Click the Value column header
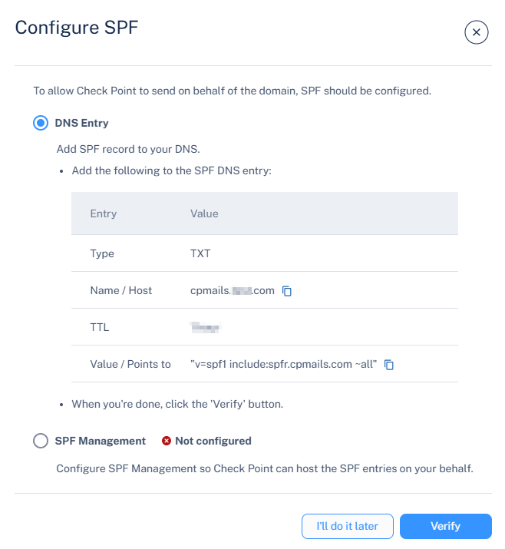The height and width of the screenshot is (549, 505). pos(204,213)
